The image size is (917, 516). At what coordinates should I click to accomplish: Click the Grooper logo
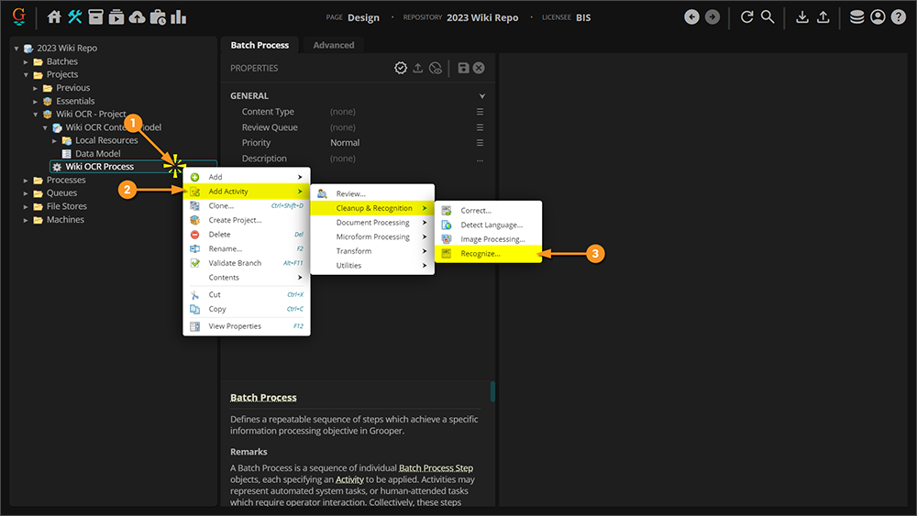(x=18, y=16)
